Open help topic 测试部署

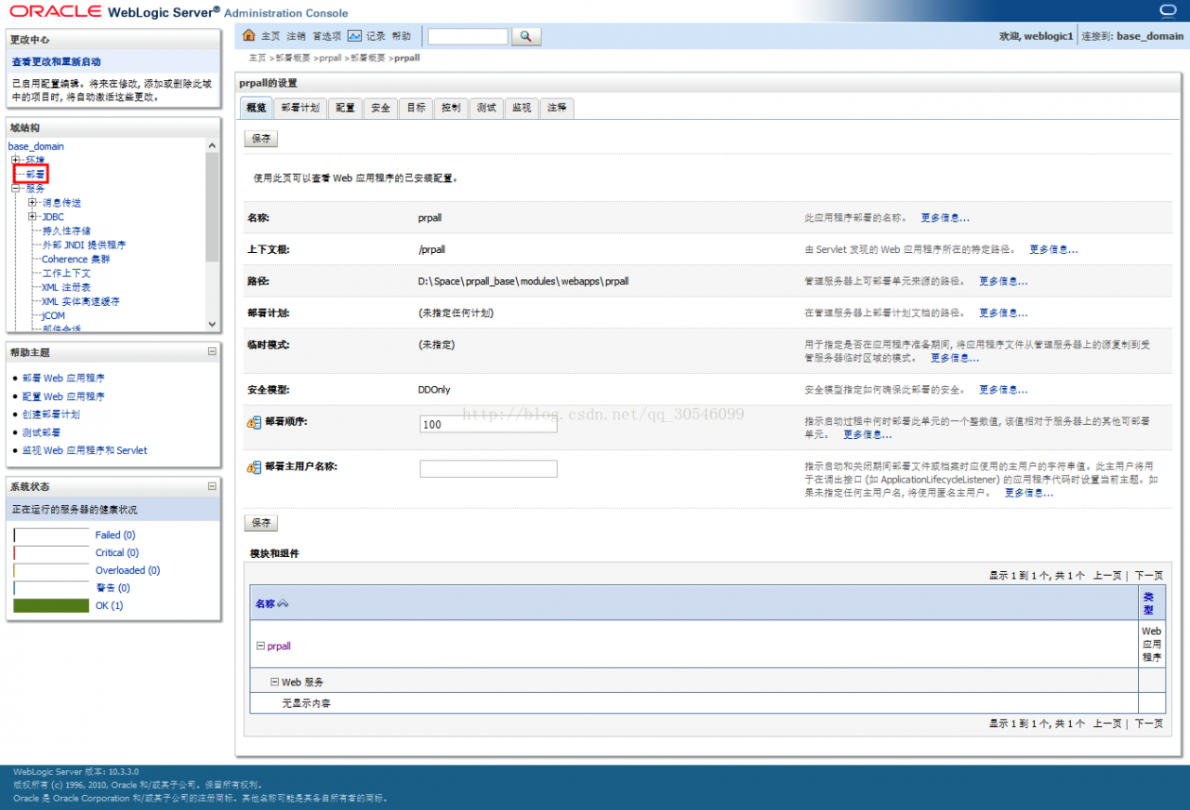42,432
